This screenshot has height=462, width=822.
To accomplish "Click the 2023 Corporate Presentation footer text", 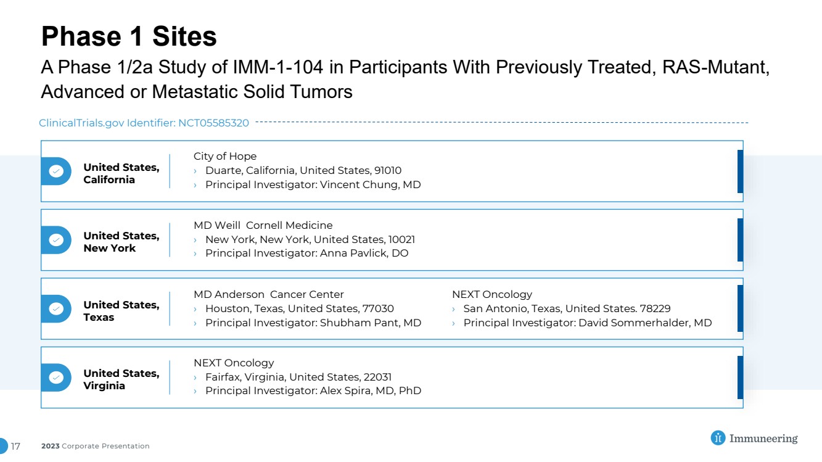I will (x=96, y=446).
